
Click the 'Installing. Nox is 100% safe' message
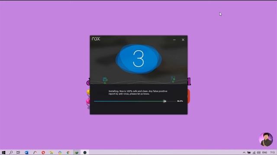[138, 93]
